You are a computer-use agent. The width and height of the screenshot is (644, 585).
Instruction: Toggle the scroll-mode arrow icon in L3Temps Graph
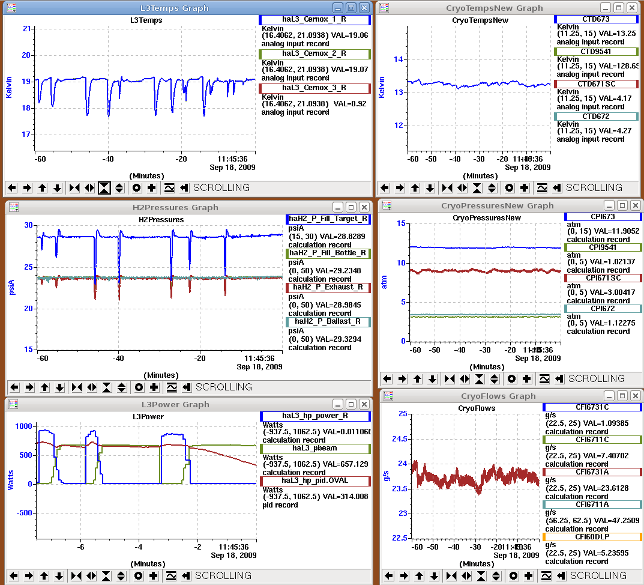[184, 188]
